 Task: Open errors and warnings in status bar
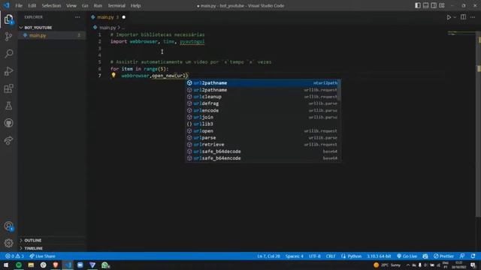point(14,256)
